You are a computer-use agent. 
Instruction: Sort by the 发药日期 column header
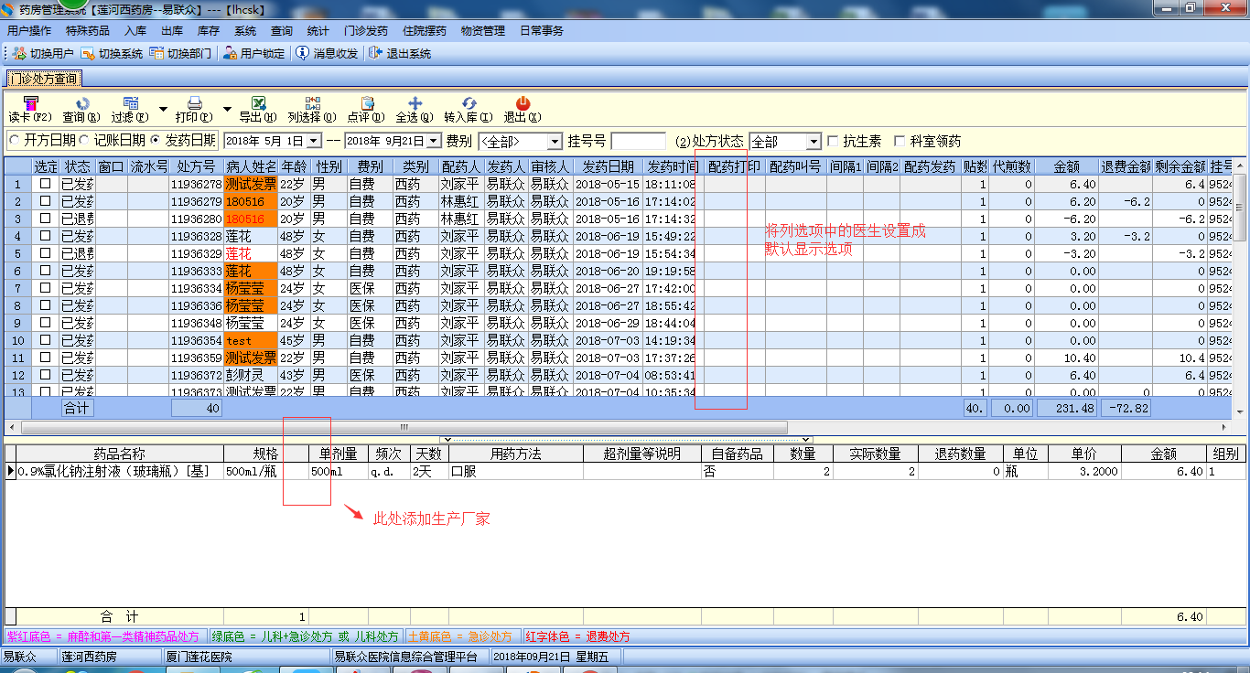click(x=608, y=166)
